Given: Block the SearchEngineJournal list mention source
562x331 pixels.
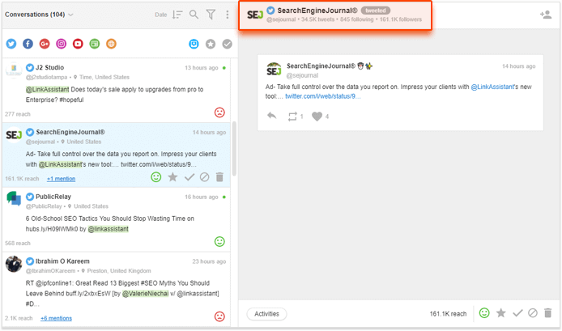Looking at the screenshot, I should coord(205,177).
